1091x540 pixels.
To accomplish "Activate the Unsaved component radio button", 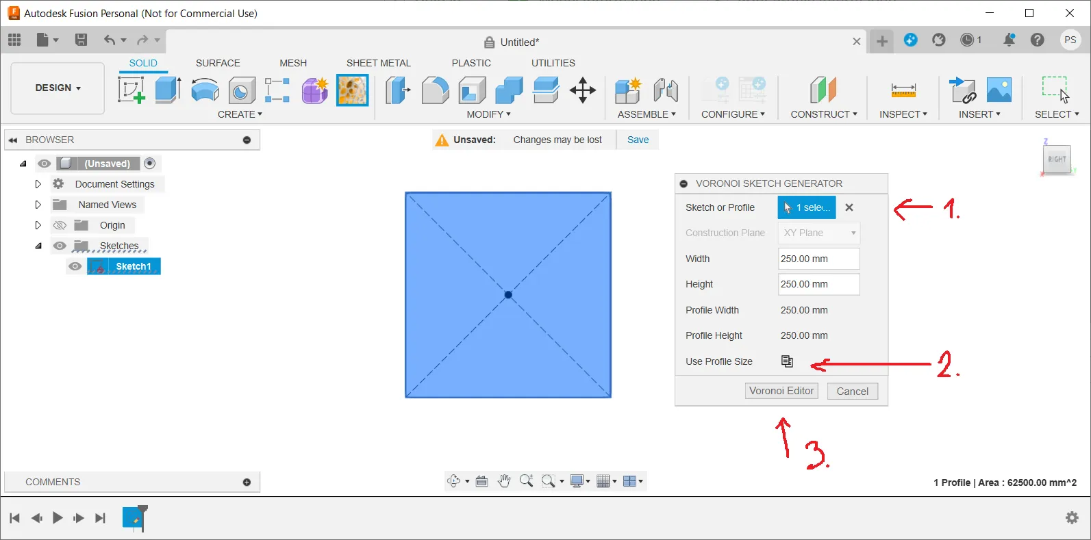I will (x=150, y=164).
